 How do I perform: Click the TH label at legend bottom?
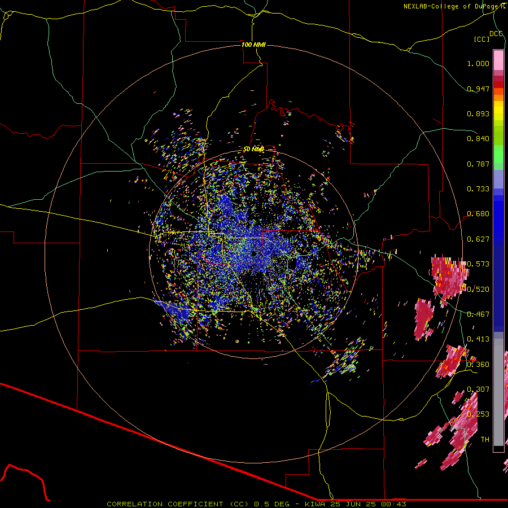tap(485, 440)
